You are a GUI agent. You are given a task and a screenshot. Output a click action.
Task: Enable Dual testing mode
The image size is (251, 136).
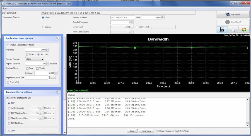coord(27,68)
